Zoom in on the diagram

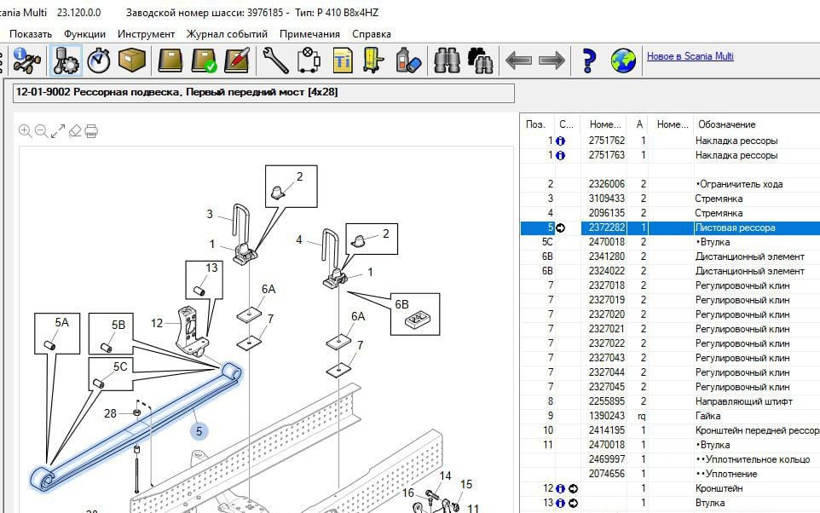[25, 131]
